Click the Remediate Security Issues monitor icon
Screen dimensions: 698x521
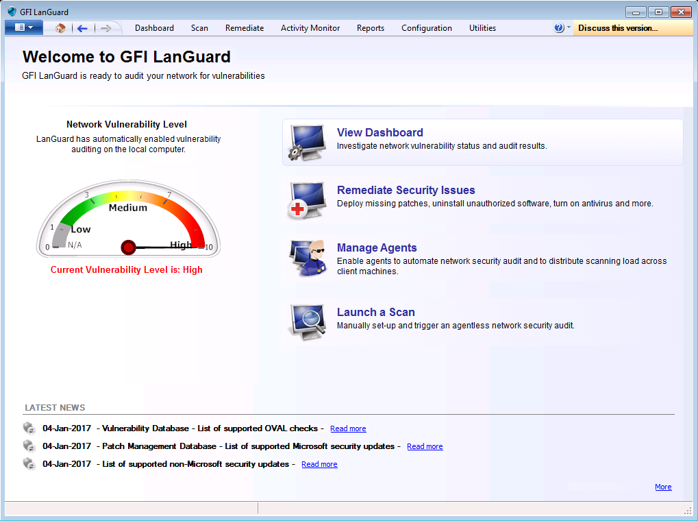[x=307, y=200]
